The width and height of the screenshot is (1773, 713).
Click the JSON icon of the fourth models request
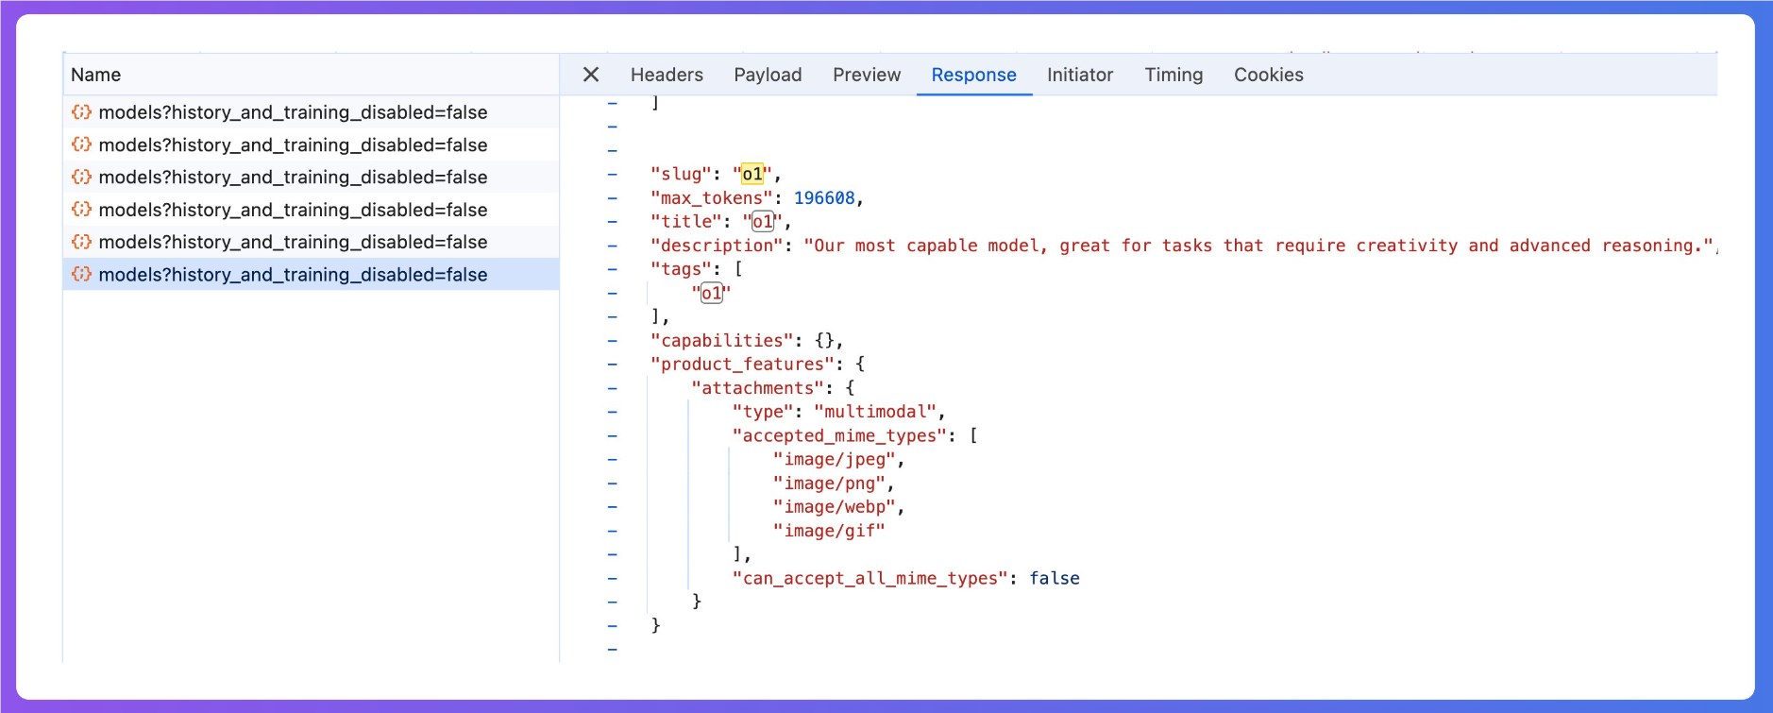[x=82, y=210]
